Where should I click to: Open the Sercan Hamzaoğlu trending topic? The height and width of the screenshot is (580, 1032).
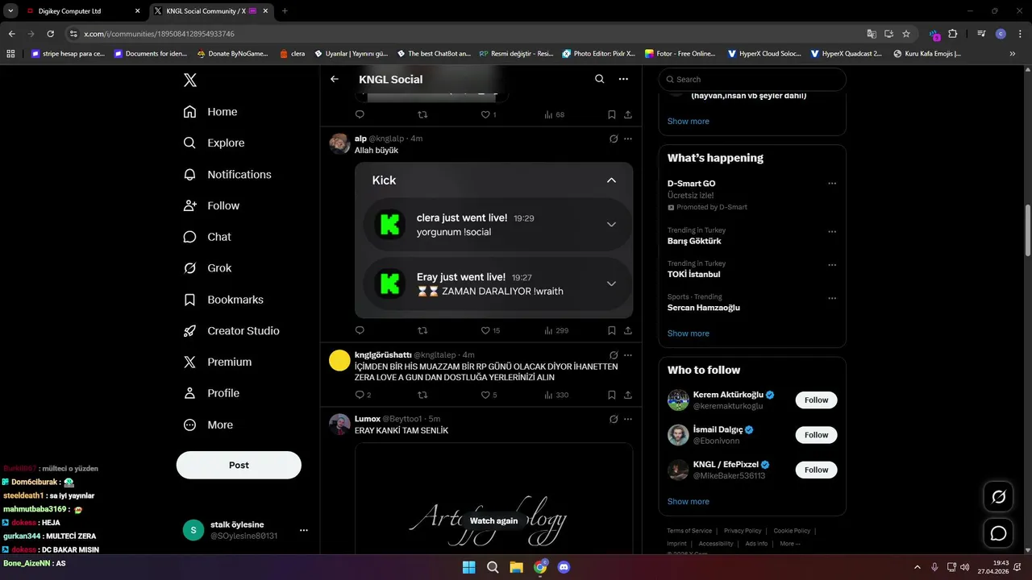click(x=704, y=308)
